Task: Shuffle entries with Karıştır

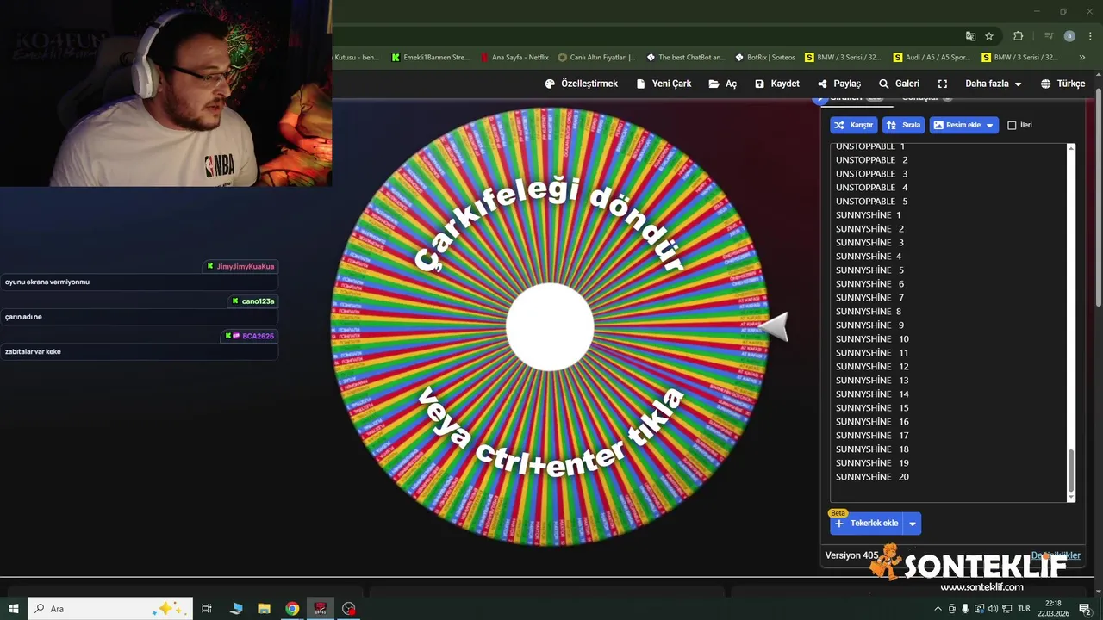Action: pos(854,125)
